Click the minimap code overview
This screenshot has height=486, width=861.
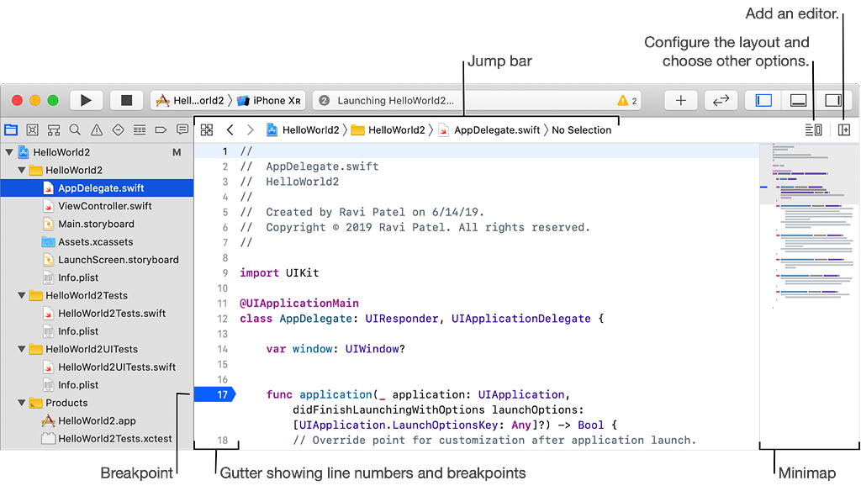(x=809, y=296)
